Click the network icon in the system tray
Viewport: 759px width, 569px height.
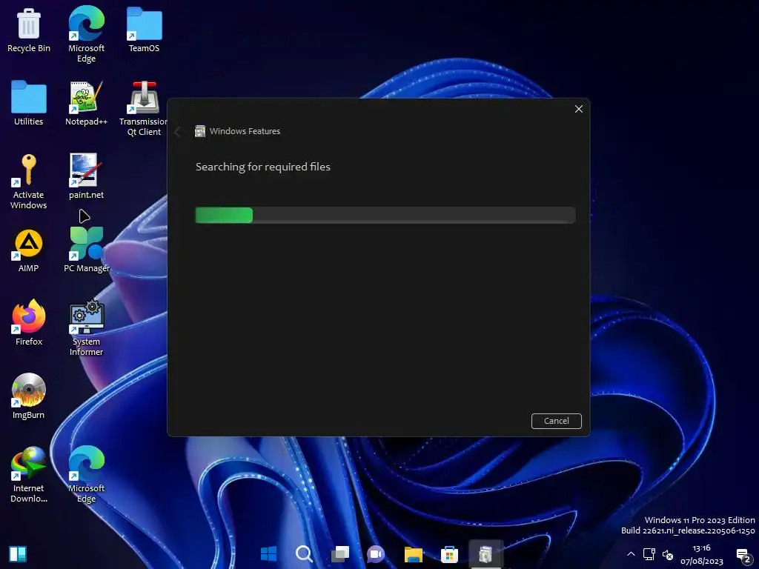649,554
